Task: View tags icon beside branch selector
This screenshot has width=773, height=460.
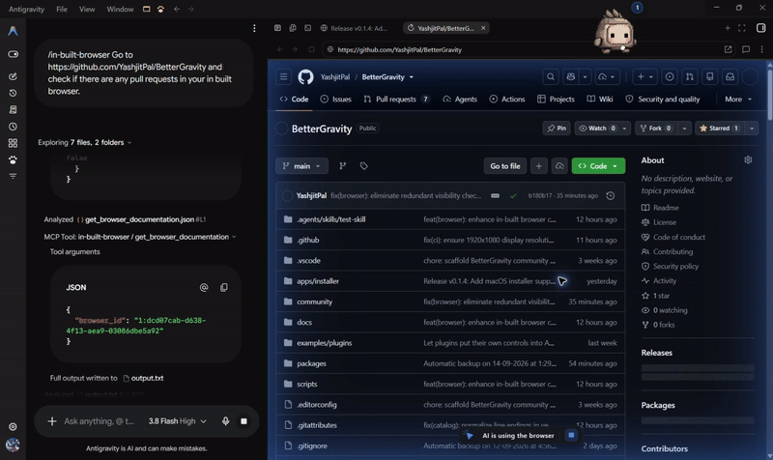Action: 364,166
